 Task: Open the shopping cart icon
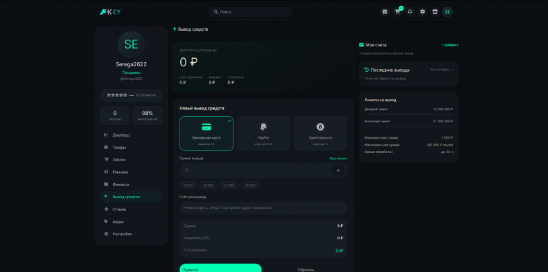(397, 12)
